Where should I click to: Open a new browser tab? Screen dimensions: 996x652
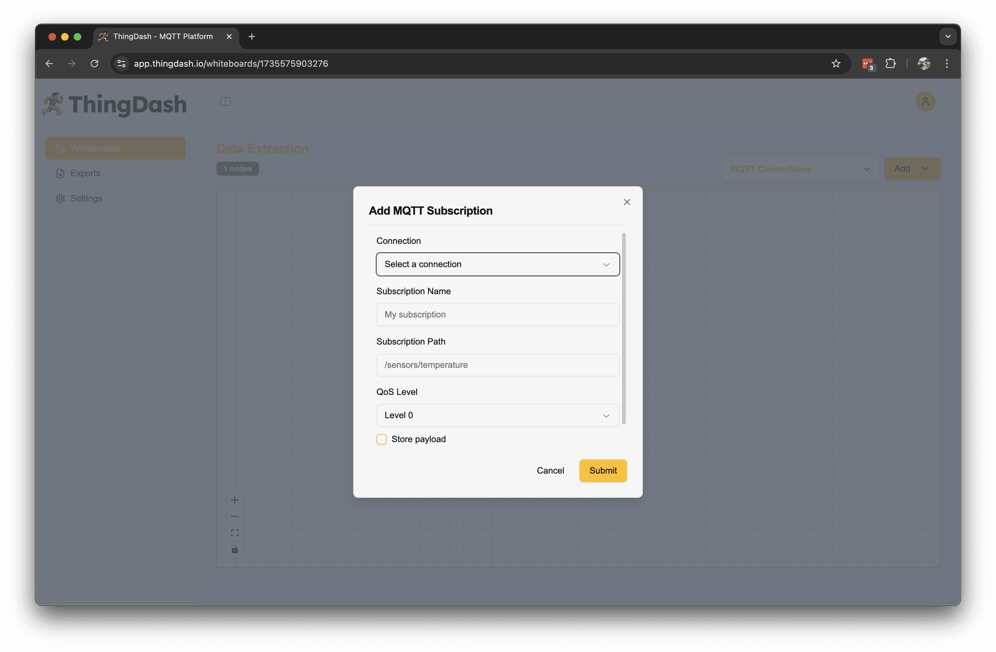252,37
